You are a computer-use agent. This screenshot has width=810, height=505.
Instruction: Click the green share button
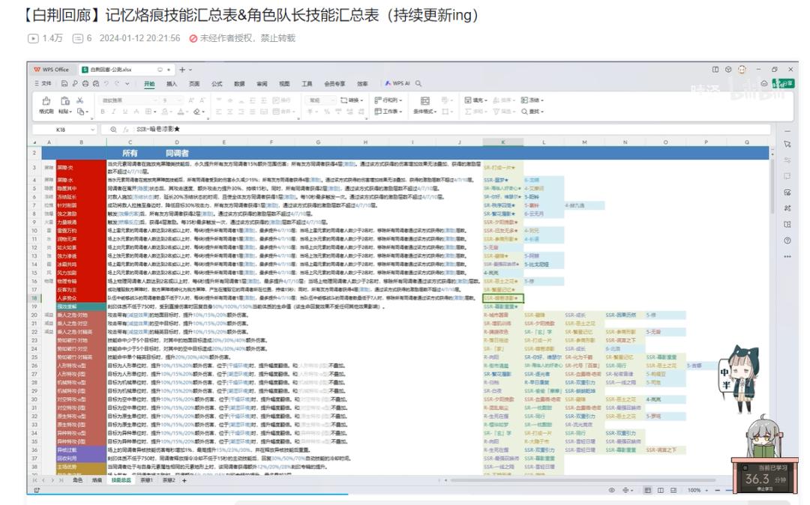[x=785, y=84]
